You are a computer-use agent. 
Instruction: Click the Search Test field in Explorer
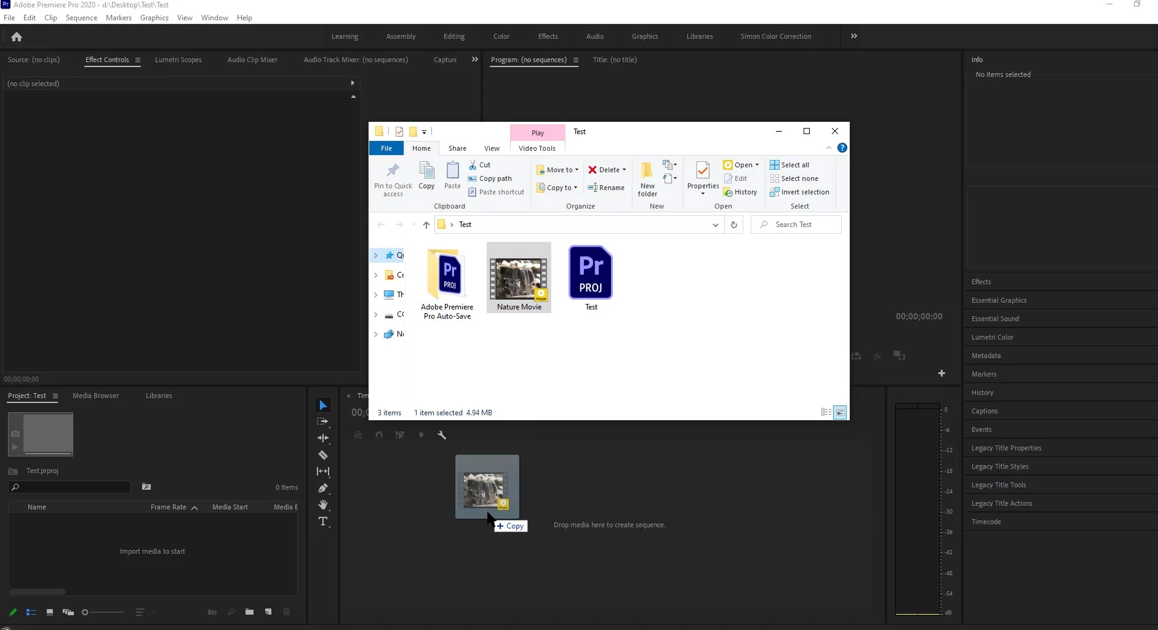pos(796,225)
